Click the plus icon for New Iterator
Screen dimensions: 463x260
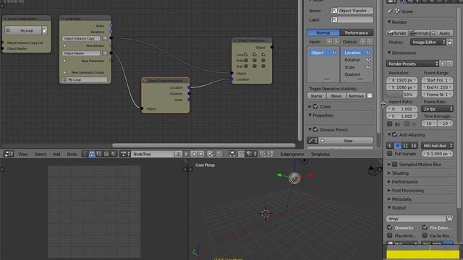pyautogui.click(x=64, y=45)
